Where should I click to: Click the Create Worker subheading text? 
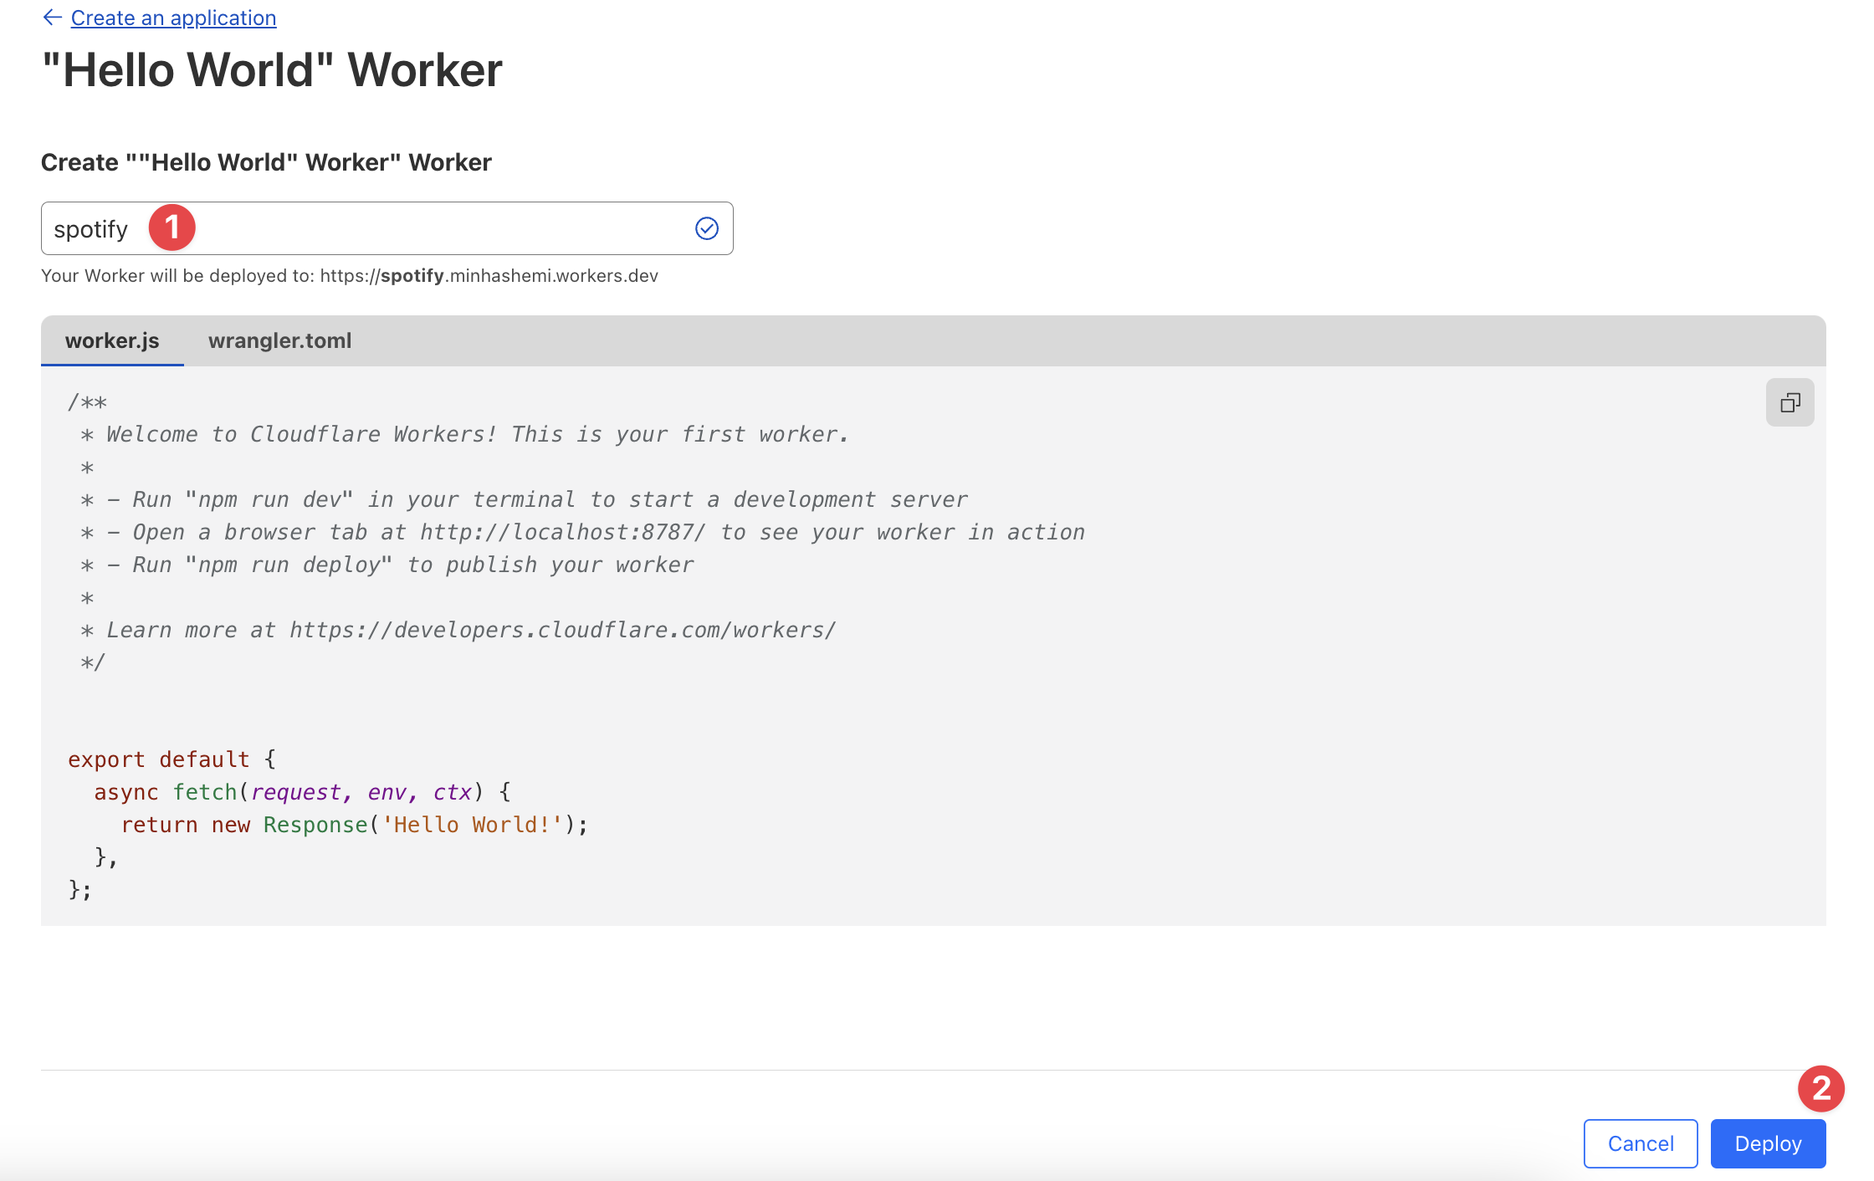pos(266,162)
